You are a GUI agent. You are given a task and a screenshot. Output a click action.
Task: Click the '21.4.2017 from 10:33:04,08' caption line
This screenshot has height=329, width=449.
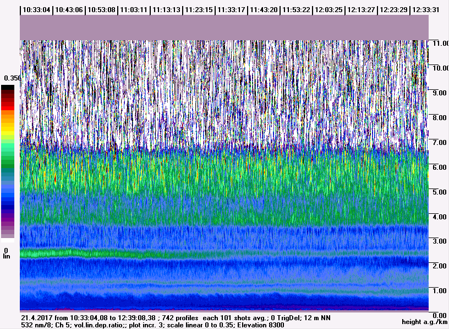pyautogui.click(x=176, y=318)
